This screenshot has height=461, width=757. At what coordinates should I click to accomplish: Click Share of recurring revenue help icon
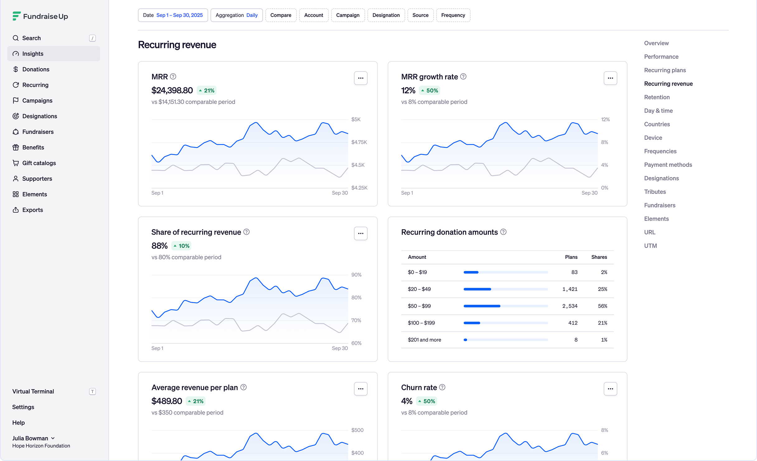click(x=247, y=232)
